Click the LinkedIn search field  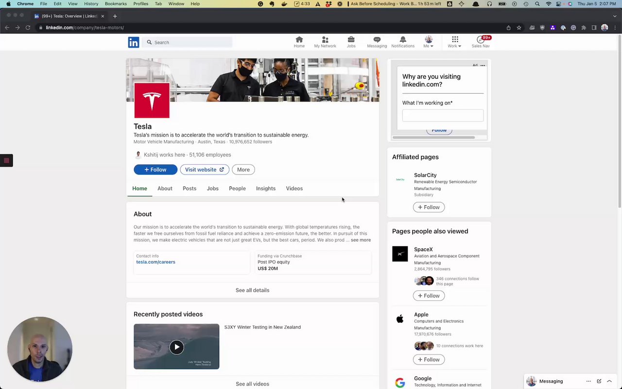click(188, 42)
